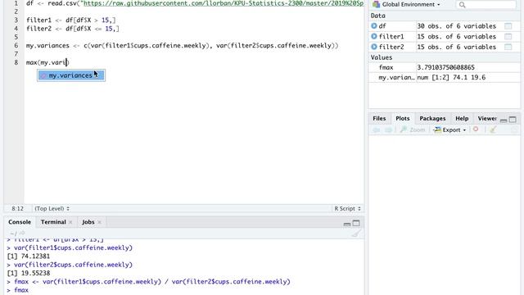Screen dimensions: 524x295
Task: Open the Console tab
Action: coord(20,222)
